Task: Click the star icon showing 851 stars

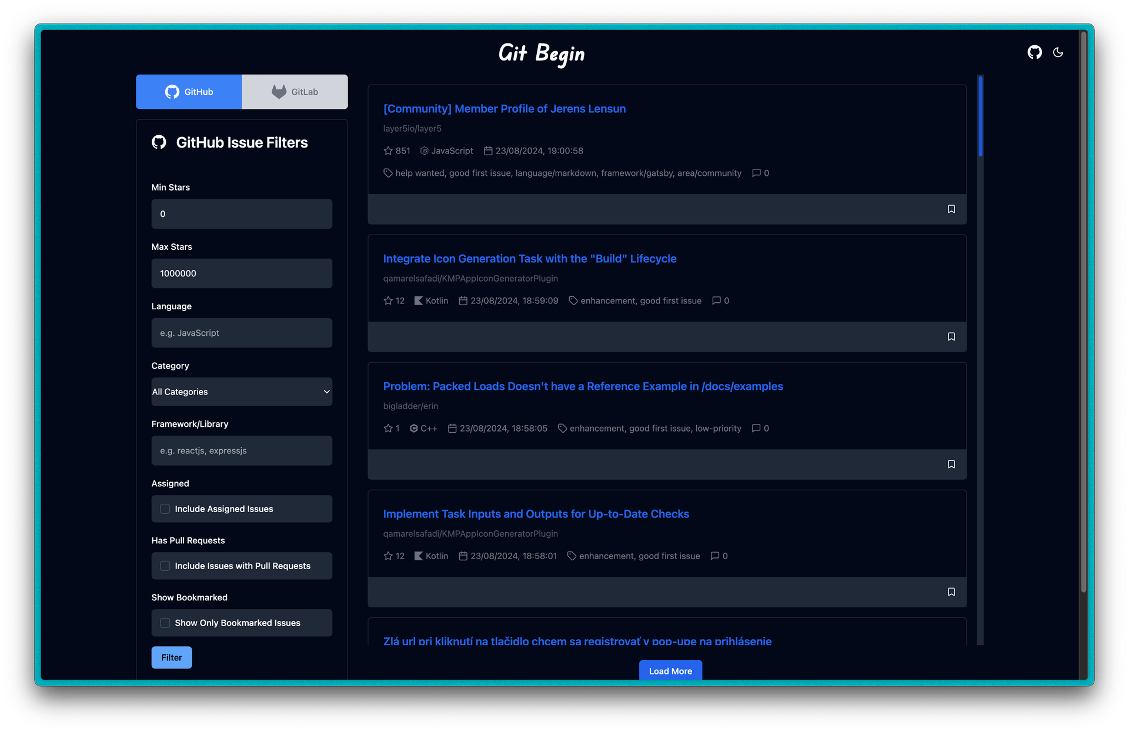Action: (388, 151)
